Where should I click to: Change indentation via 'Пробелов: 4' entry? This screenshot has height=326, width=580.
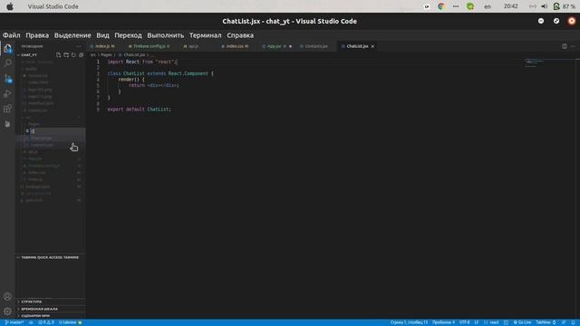pyautogui.click(x=443, y=322)
